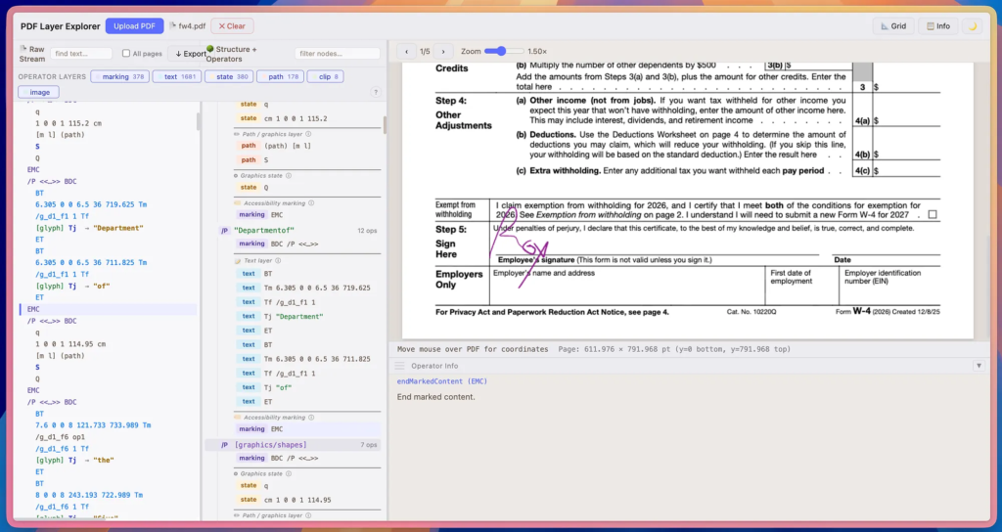Click the Operator Info drag-handle icon
The width and height of the screenshot is (1002, 532).
point(400,366)
